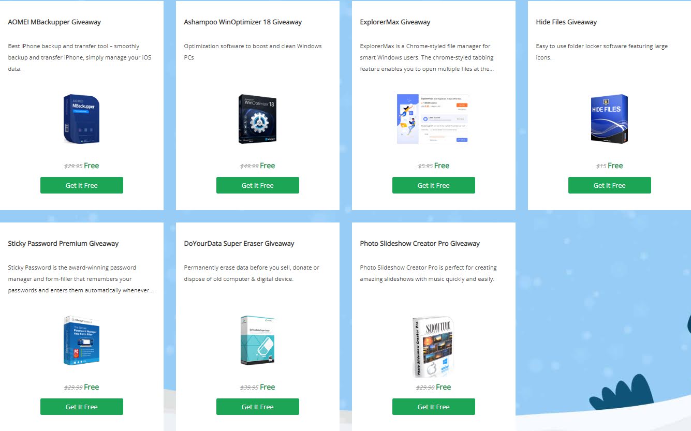Viewport: 691px width, 431px height.
Task: Open DoYourData Super Eraser Giveaway title
Action: coord(239,244)
